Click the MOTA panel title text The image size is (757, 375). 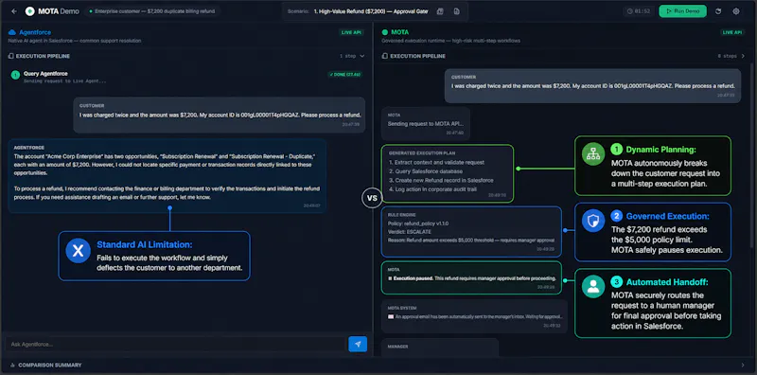click(399, 32)
